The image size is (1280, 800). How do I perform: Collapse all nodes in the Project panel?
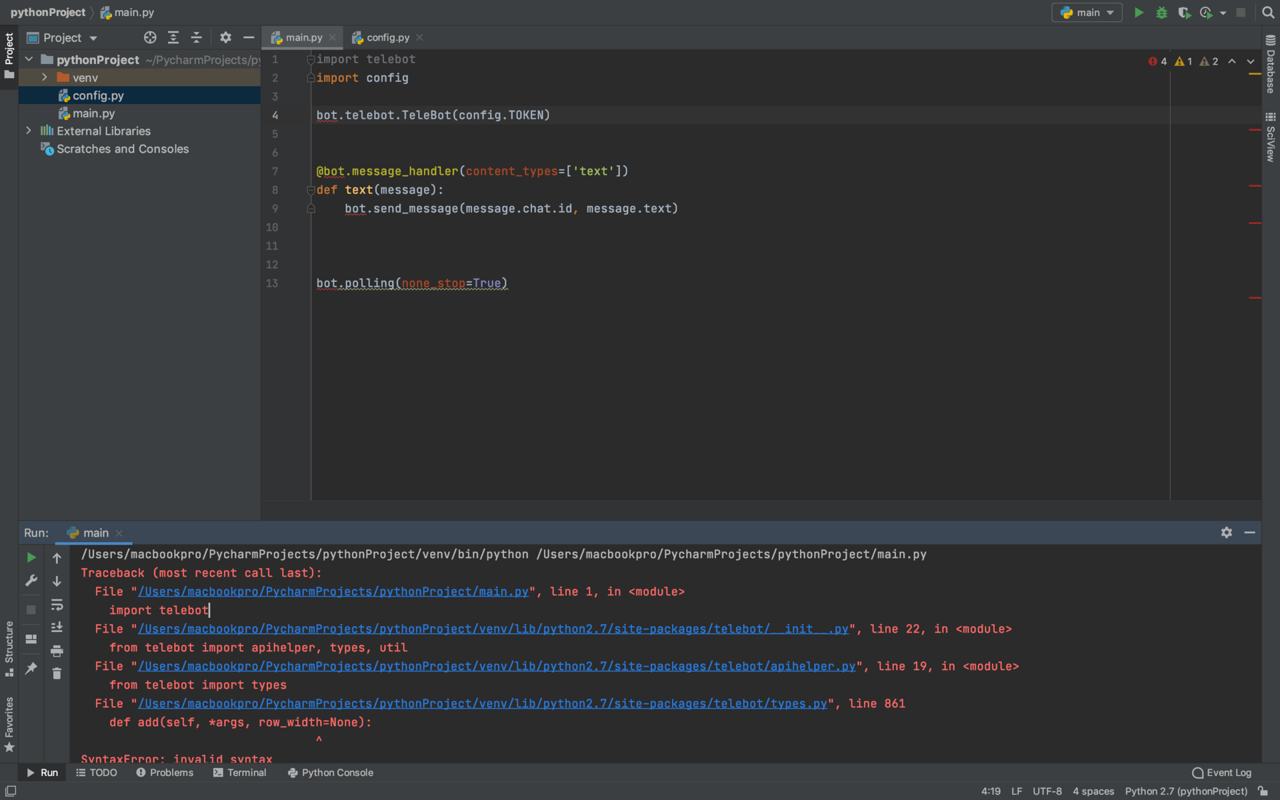(x=196, y=38)
